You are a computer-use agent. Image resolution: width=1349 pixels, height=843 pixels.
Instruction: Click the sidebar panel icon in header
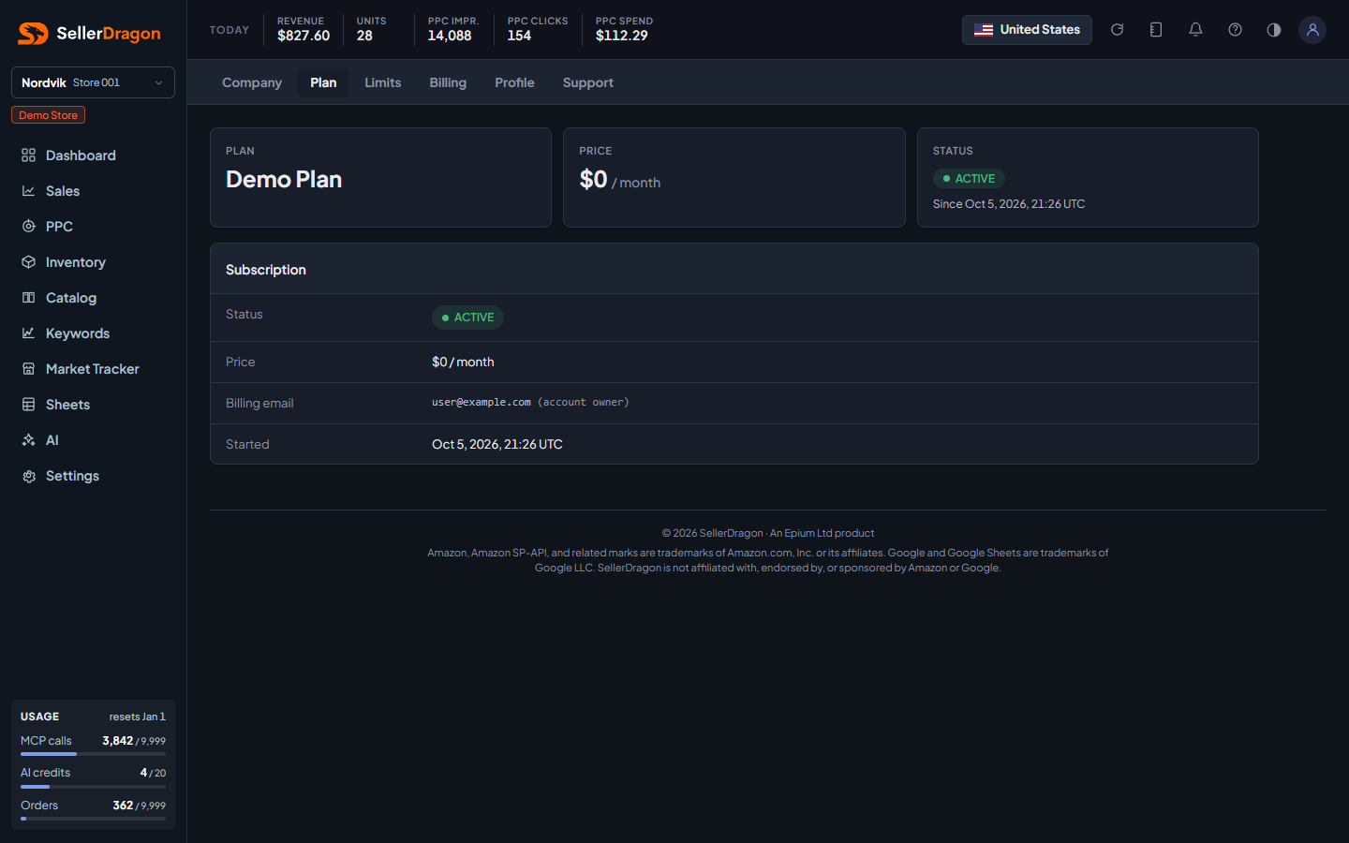tap(1156, 30)
